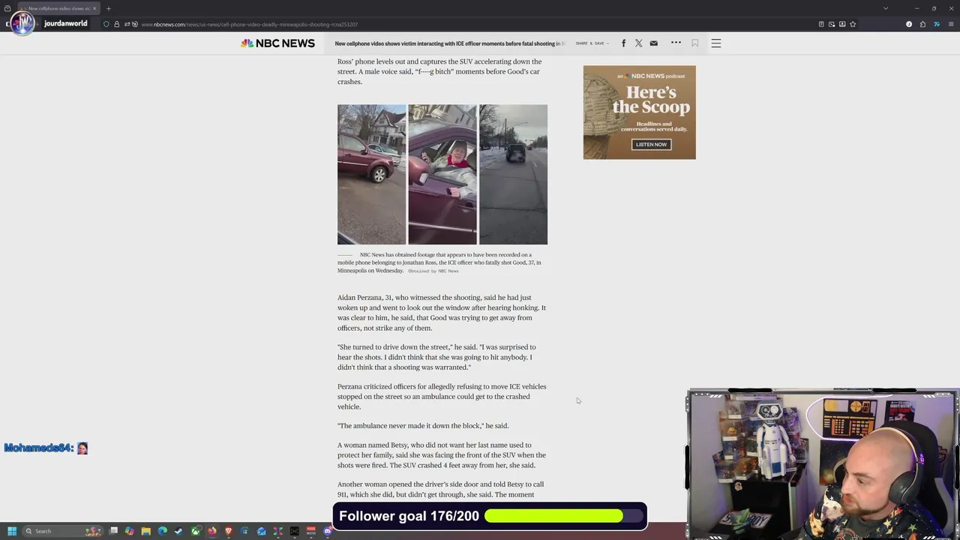Share article on X icon
The image size is (960, 540).
638,43
